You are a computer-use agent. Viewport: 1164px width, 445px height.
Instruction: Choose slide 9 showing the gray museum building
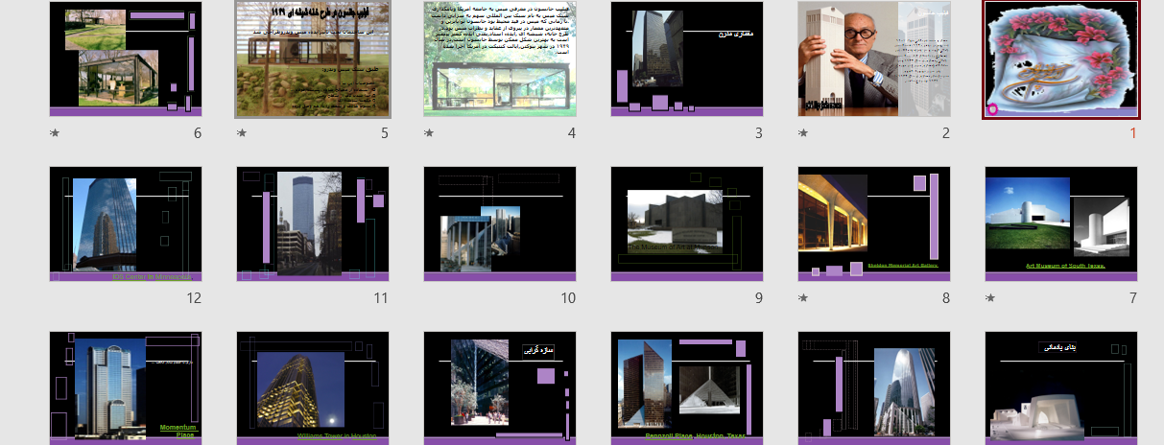tap(686, 224)
